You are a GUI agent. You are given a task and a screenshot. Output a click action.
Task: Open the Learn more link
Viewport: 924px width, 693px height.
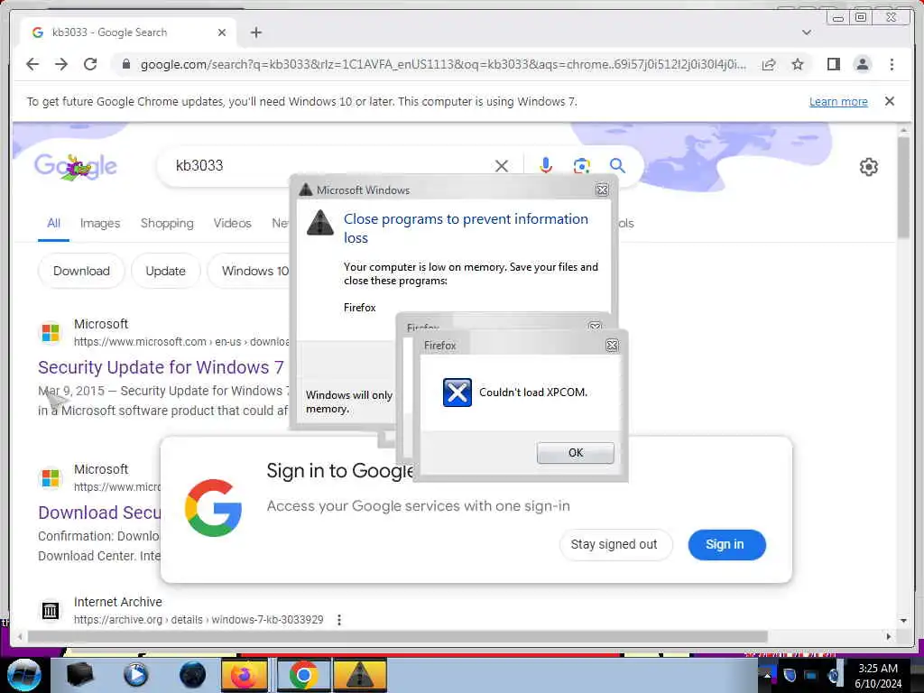(838, 101)
